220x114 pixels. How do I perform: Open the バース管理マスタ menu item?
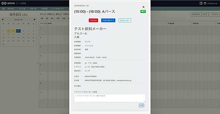point(58,9)
